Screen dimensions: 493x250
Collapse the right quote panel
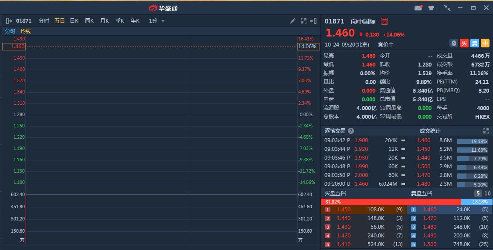(x=314, y=21)
